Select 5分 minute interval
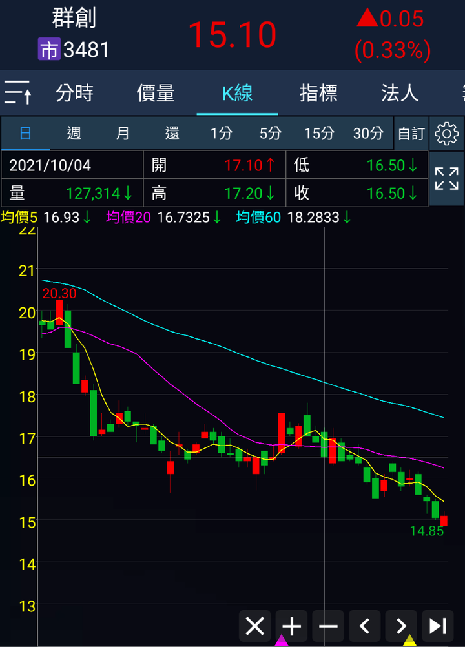Image resolution: width=465 pixels, height=647 pixels. (x=270, y=134)
